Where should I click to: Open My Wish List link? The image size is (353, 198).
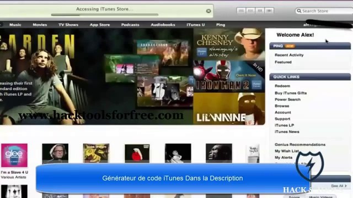pos(287,151)
